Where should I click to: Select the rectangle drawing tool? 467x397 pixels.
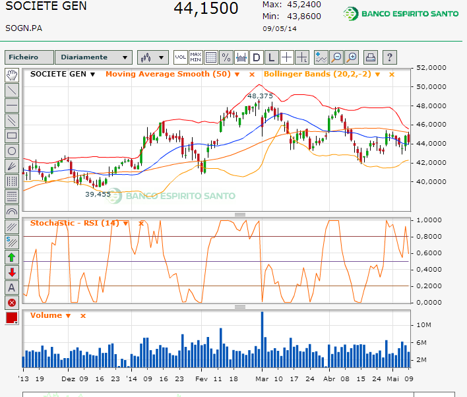point(12,136)
